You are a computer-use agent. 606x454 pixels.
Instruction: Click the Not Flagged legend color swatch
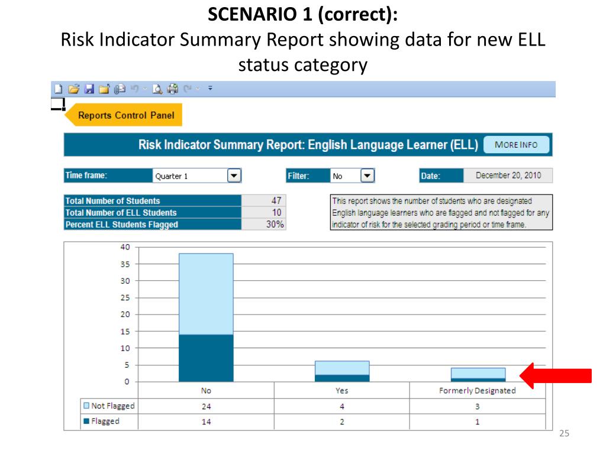(86, 406)
